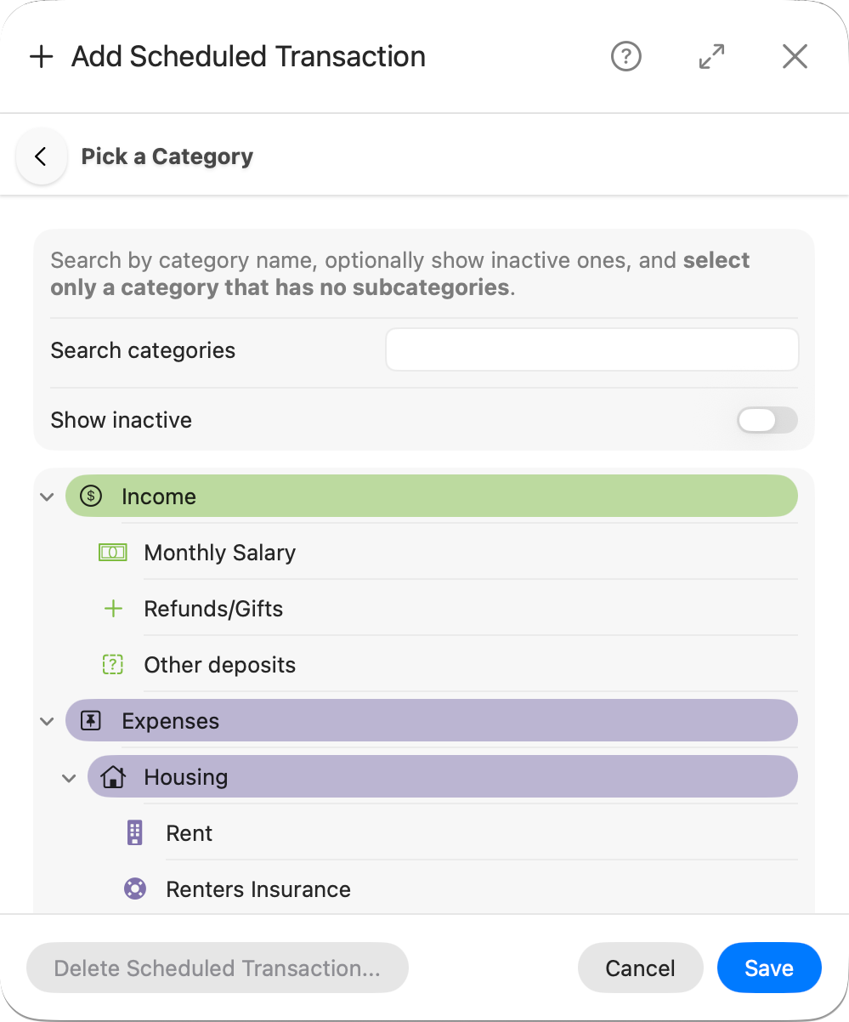This screenshot has height=1022, width=849.
Task: Click the green plus icon beside Refunds/Gifts
Action: 112,608
